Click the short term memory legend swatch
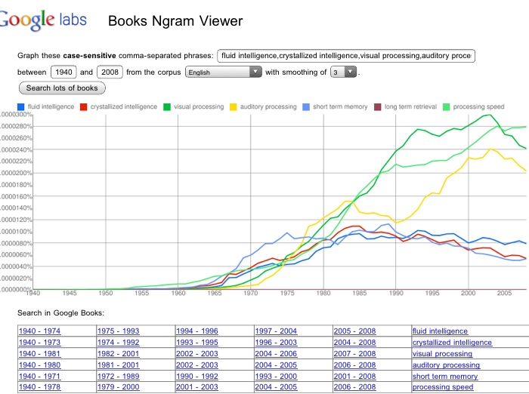The height and width of the screenshot is (394, 529). (x=306, y=107)
